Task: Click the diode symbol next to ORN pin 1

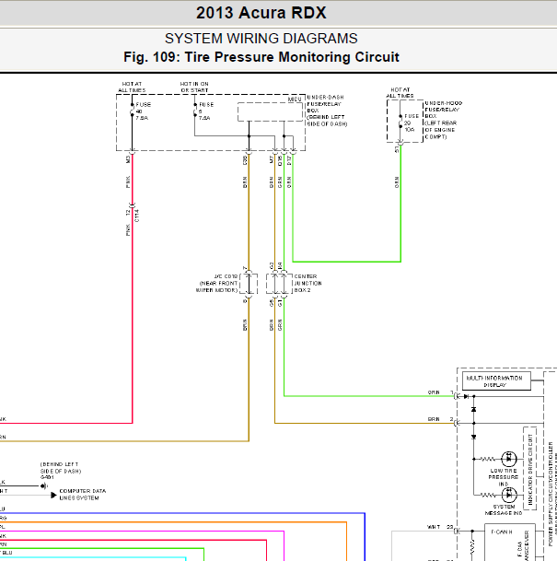Action: pyautogui.click(x=466, y=396)
